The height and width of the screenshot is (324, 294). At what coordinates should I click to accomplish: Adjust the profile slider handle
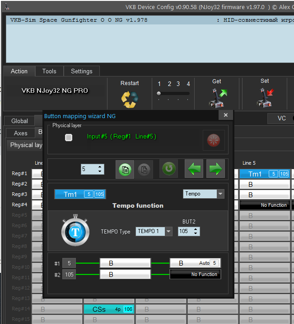tap(159, 93)
